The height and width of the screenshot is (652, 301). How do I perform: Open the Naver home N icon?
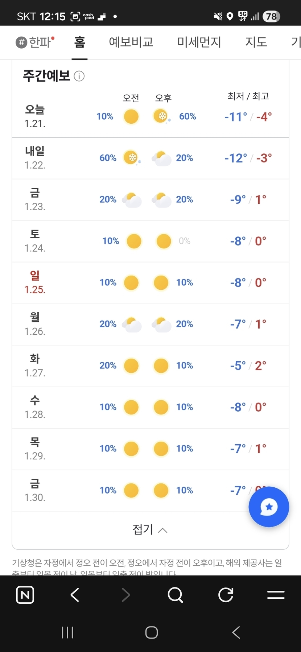(x=25, y=595)
